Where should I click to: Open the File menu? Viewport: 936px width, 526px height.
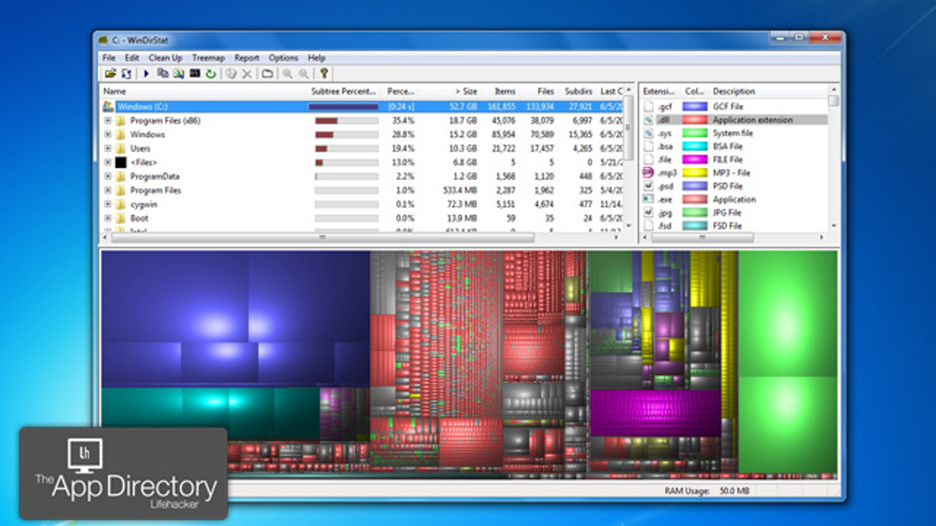pos(109,58)
